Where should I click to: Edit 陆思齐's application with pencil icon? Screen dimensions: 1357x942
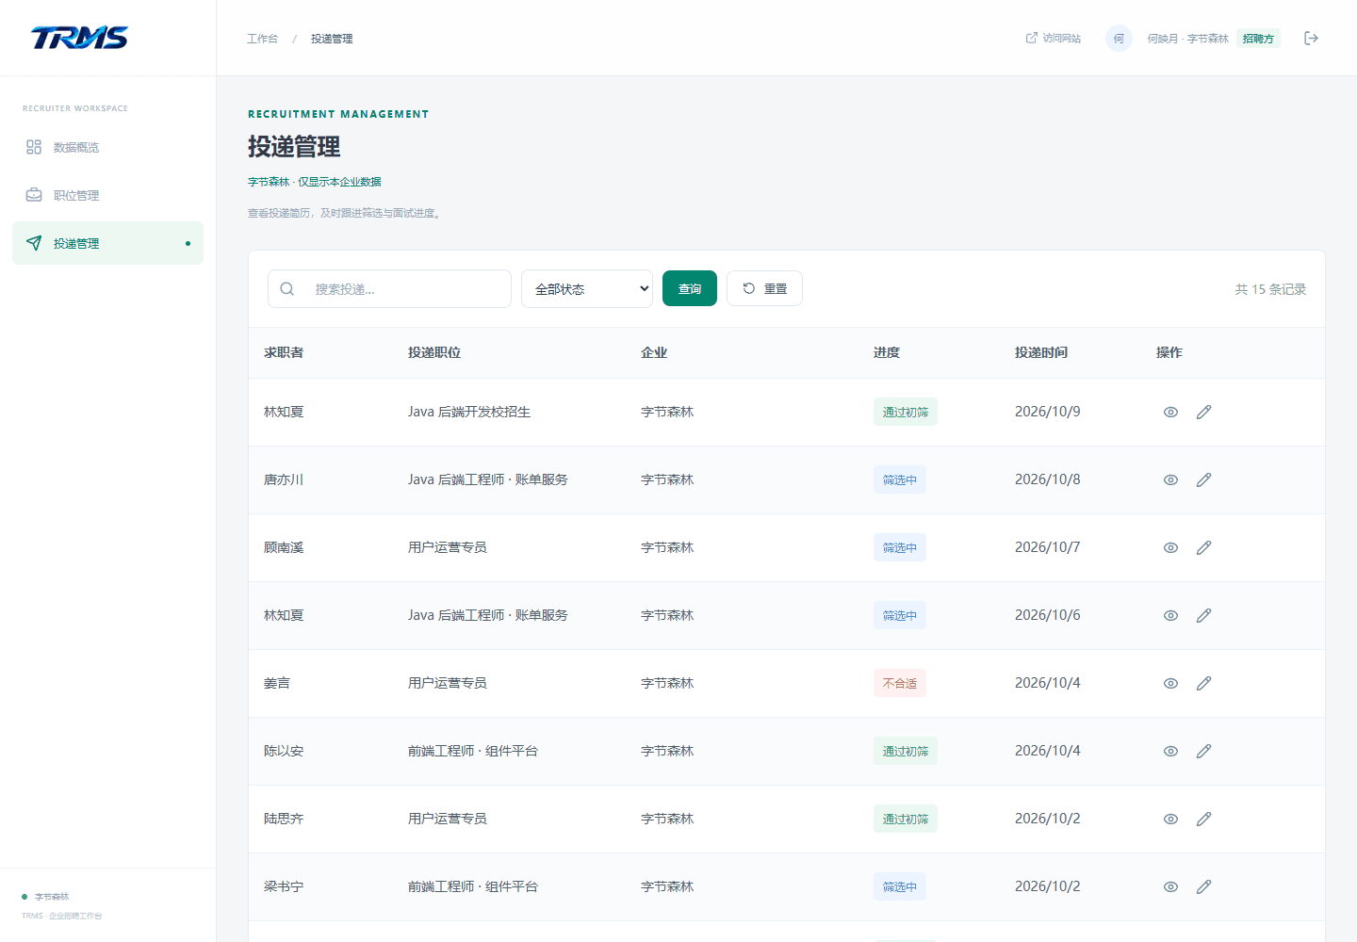(x=1203, y=819)
